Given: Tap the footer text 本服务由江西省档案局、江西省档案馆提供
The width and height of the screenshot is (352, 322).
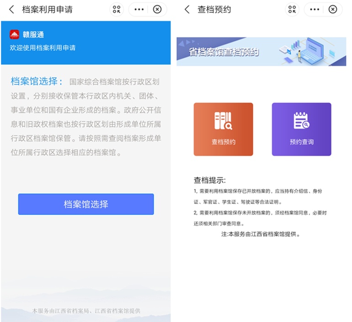Looking at the screenshot, I should (86, 311).
